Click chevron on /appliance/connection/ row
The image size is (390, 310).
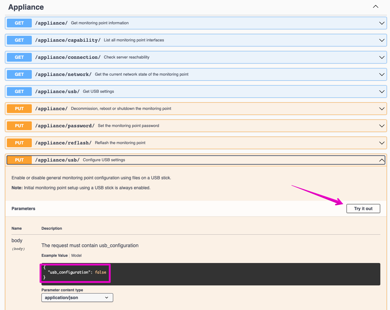382,57
